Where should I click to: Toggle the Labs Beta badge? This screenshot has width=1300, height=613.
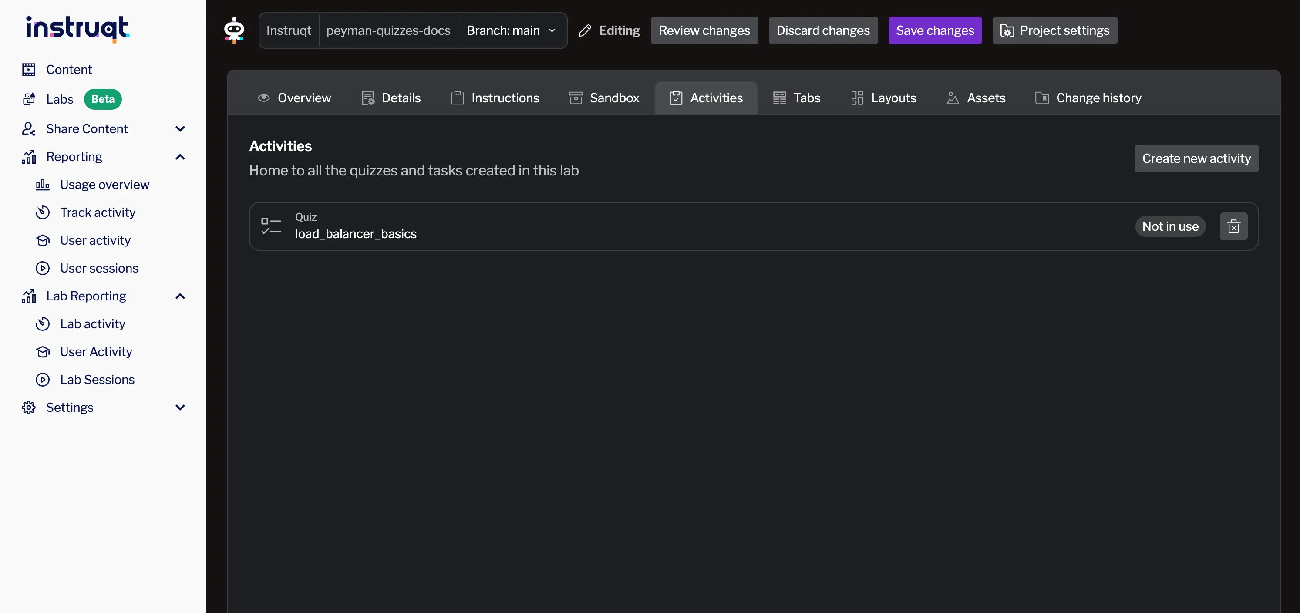point(102,99)
